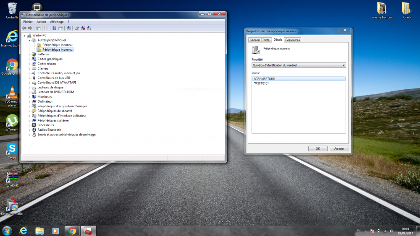Click the scan for hardware changes icon

click(69, 28)
